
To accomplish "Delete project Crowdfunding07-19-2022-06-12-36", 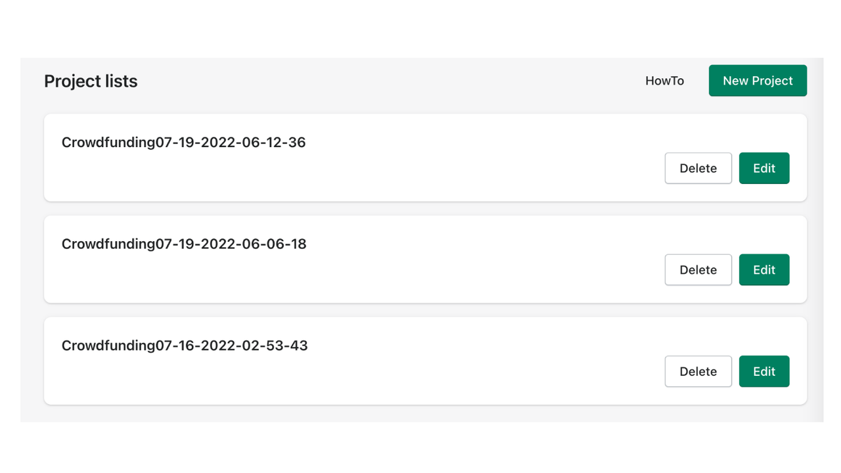I will point(698,168).
